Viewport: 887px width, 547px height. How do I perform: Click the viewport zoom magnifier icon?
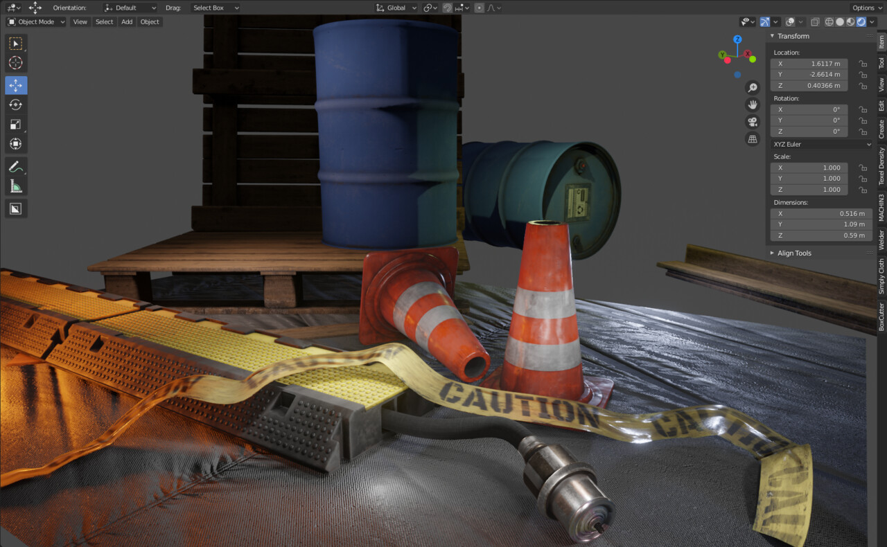(753, 88)
